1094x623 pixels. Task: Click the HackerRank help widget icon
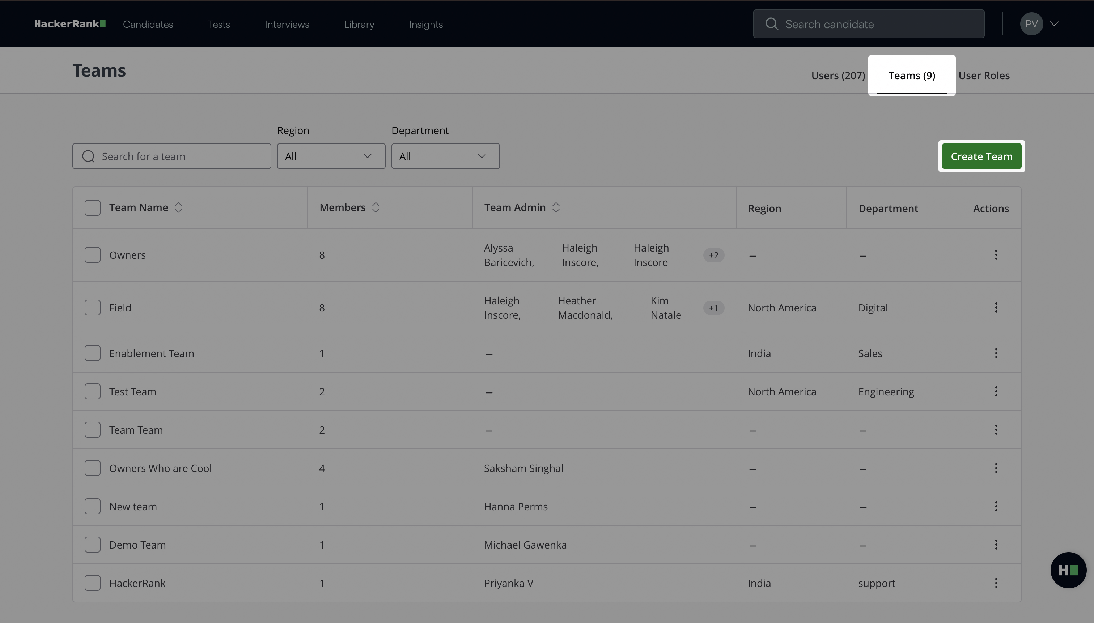coord(1068,570)
